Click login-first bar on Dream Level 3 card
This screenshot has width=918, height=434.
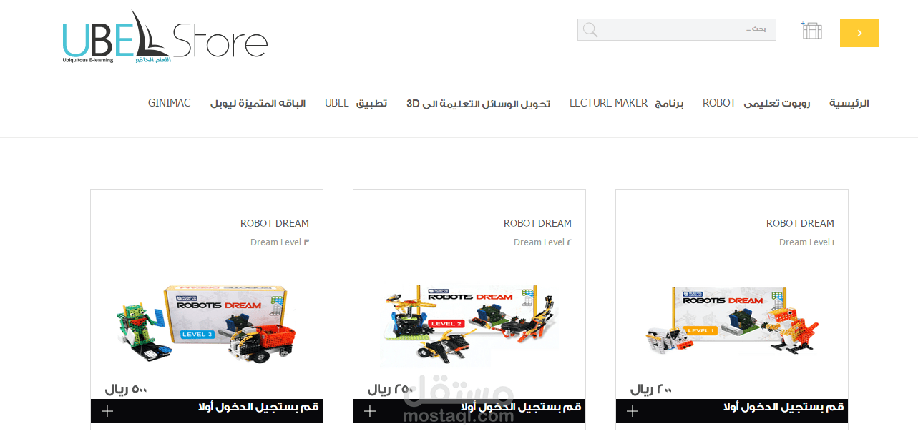(207, 410)
